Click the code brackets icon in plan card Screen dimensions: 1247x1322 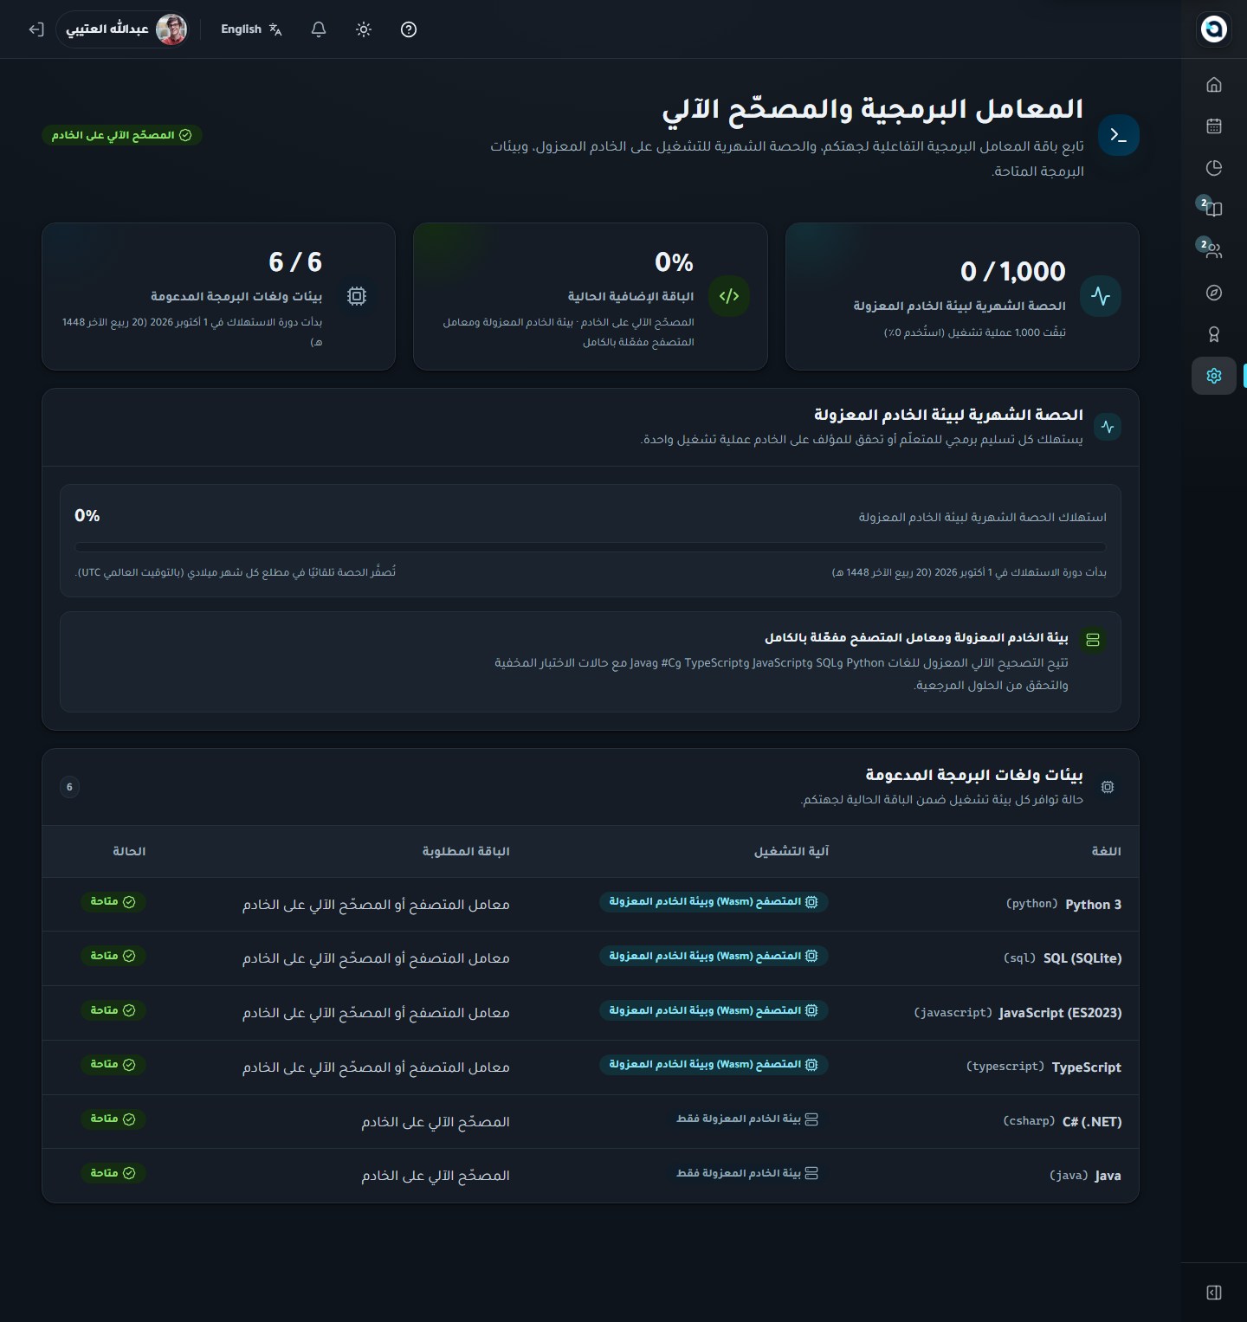coord(729,296)
